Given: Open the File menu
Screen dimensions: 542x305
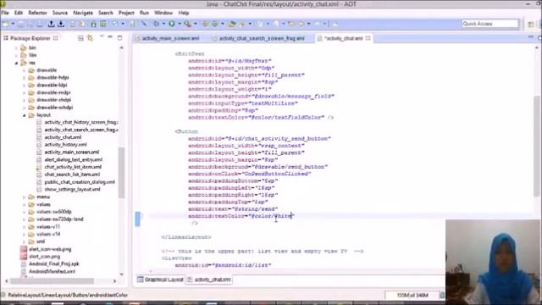Looking at the screenshot, I should [5, 13].
